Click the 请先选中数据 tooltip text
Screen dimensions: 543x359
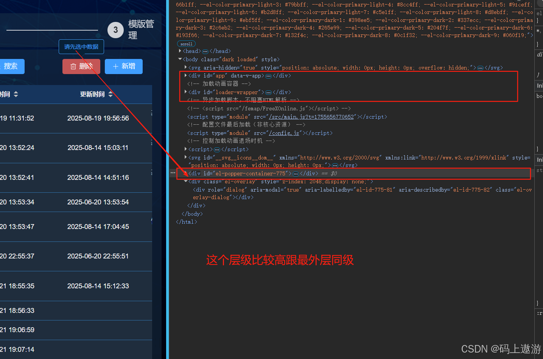(x=81, y=47)
